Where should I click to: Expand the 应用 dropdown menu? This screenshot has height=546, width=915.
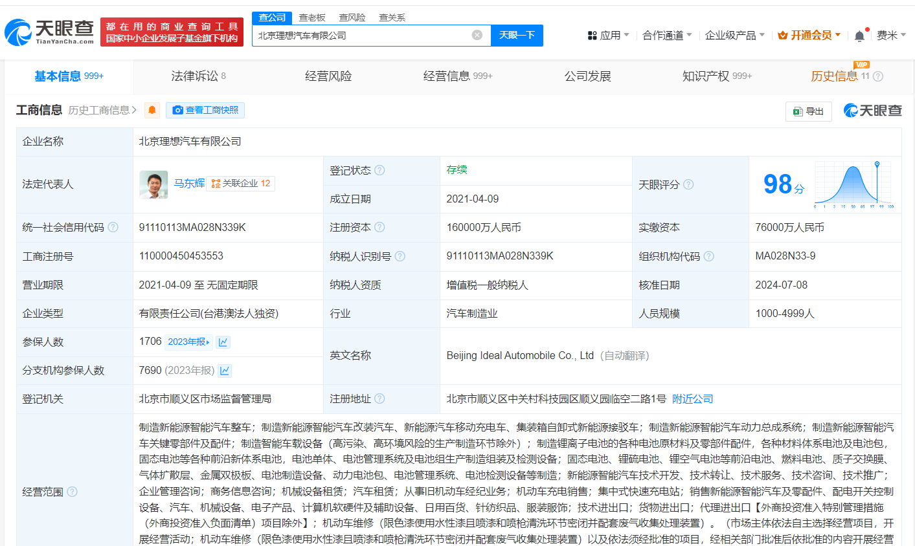[608, 36]
